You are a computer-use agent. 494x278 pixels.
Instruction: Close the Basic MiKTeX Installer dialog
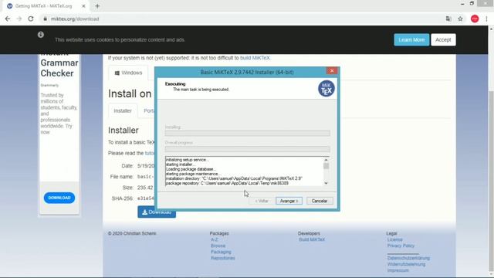click(x=332, y=71)
